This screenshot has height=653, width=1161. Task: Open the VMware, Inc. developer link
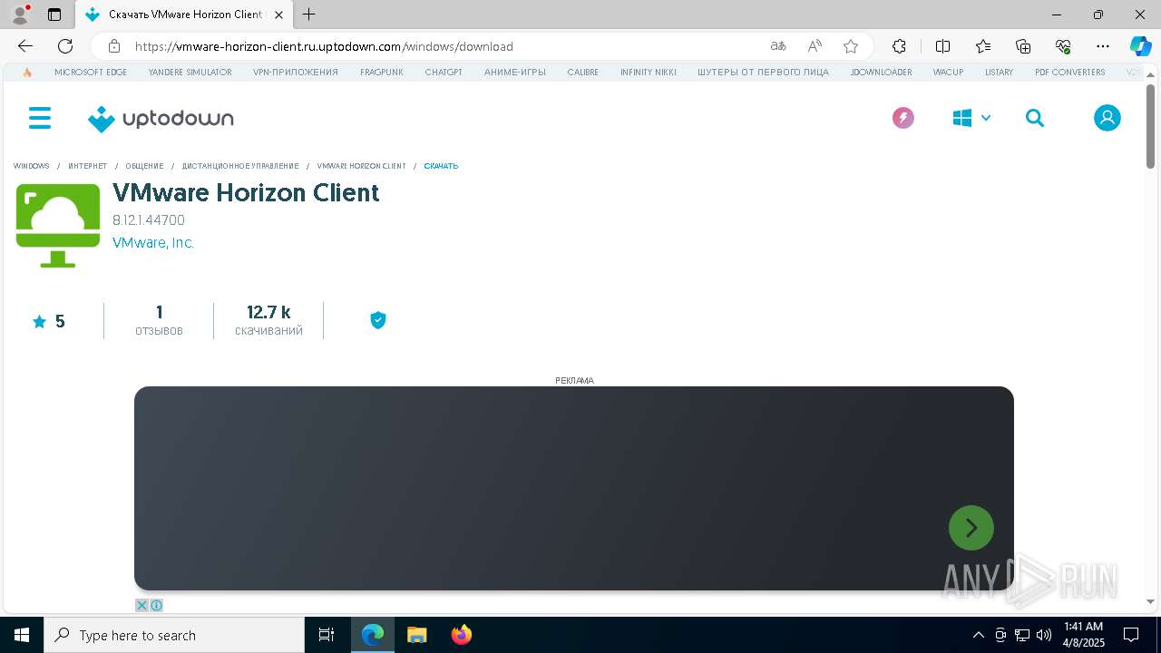click(x=153, y=243)
